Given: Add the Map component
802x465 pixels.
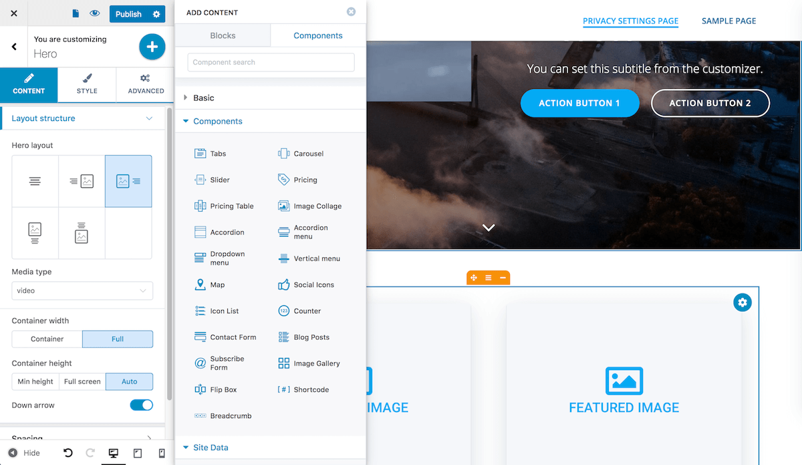Looking at the screenshot, I should 209,285.
